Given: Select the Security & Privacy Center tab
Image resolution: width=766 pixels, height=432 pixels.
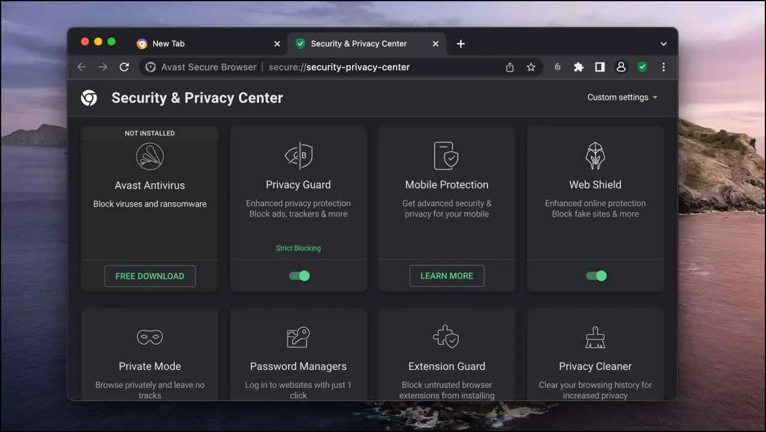Looking at the screenshot, I should [x=367, y=44].
